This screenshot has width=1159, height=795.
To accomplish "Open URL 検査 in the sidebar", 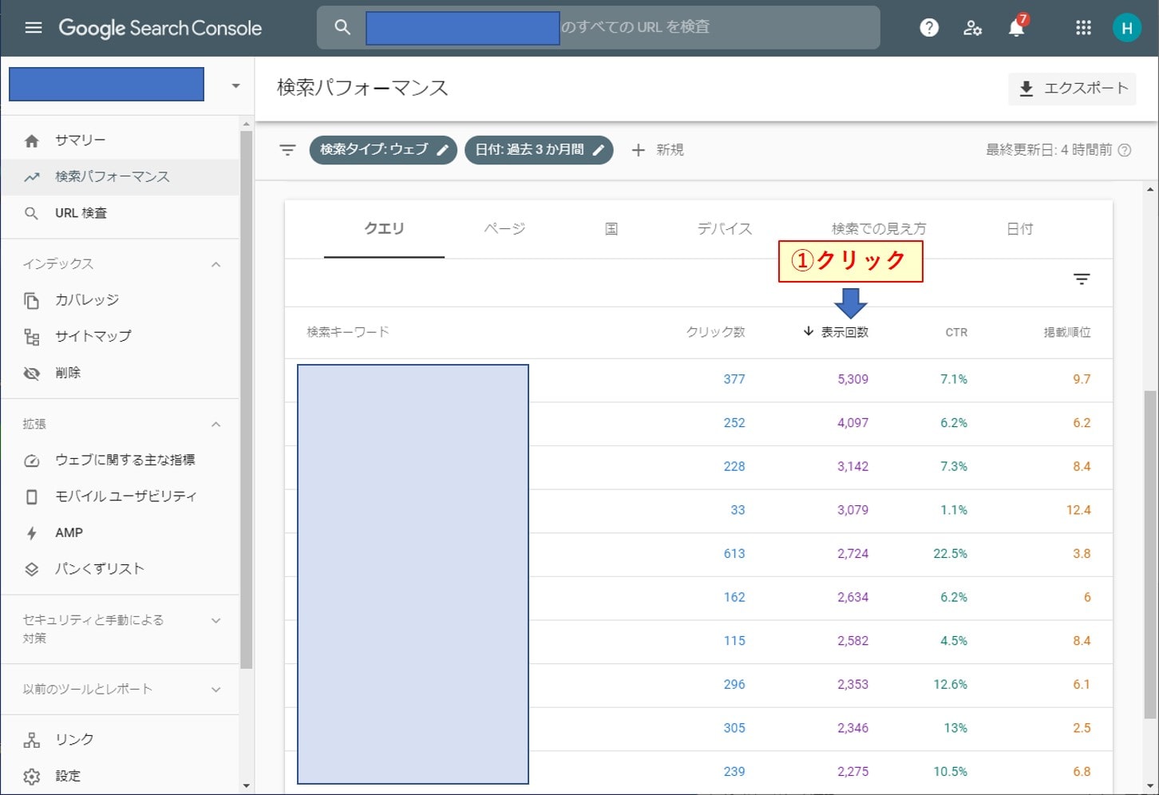I will tap(121, 213).
